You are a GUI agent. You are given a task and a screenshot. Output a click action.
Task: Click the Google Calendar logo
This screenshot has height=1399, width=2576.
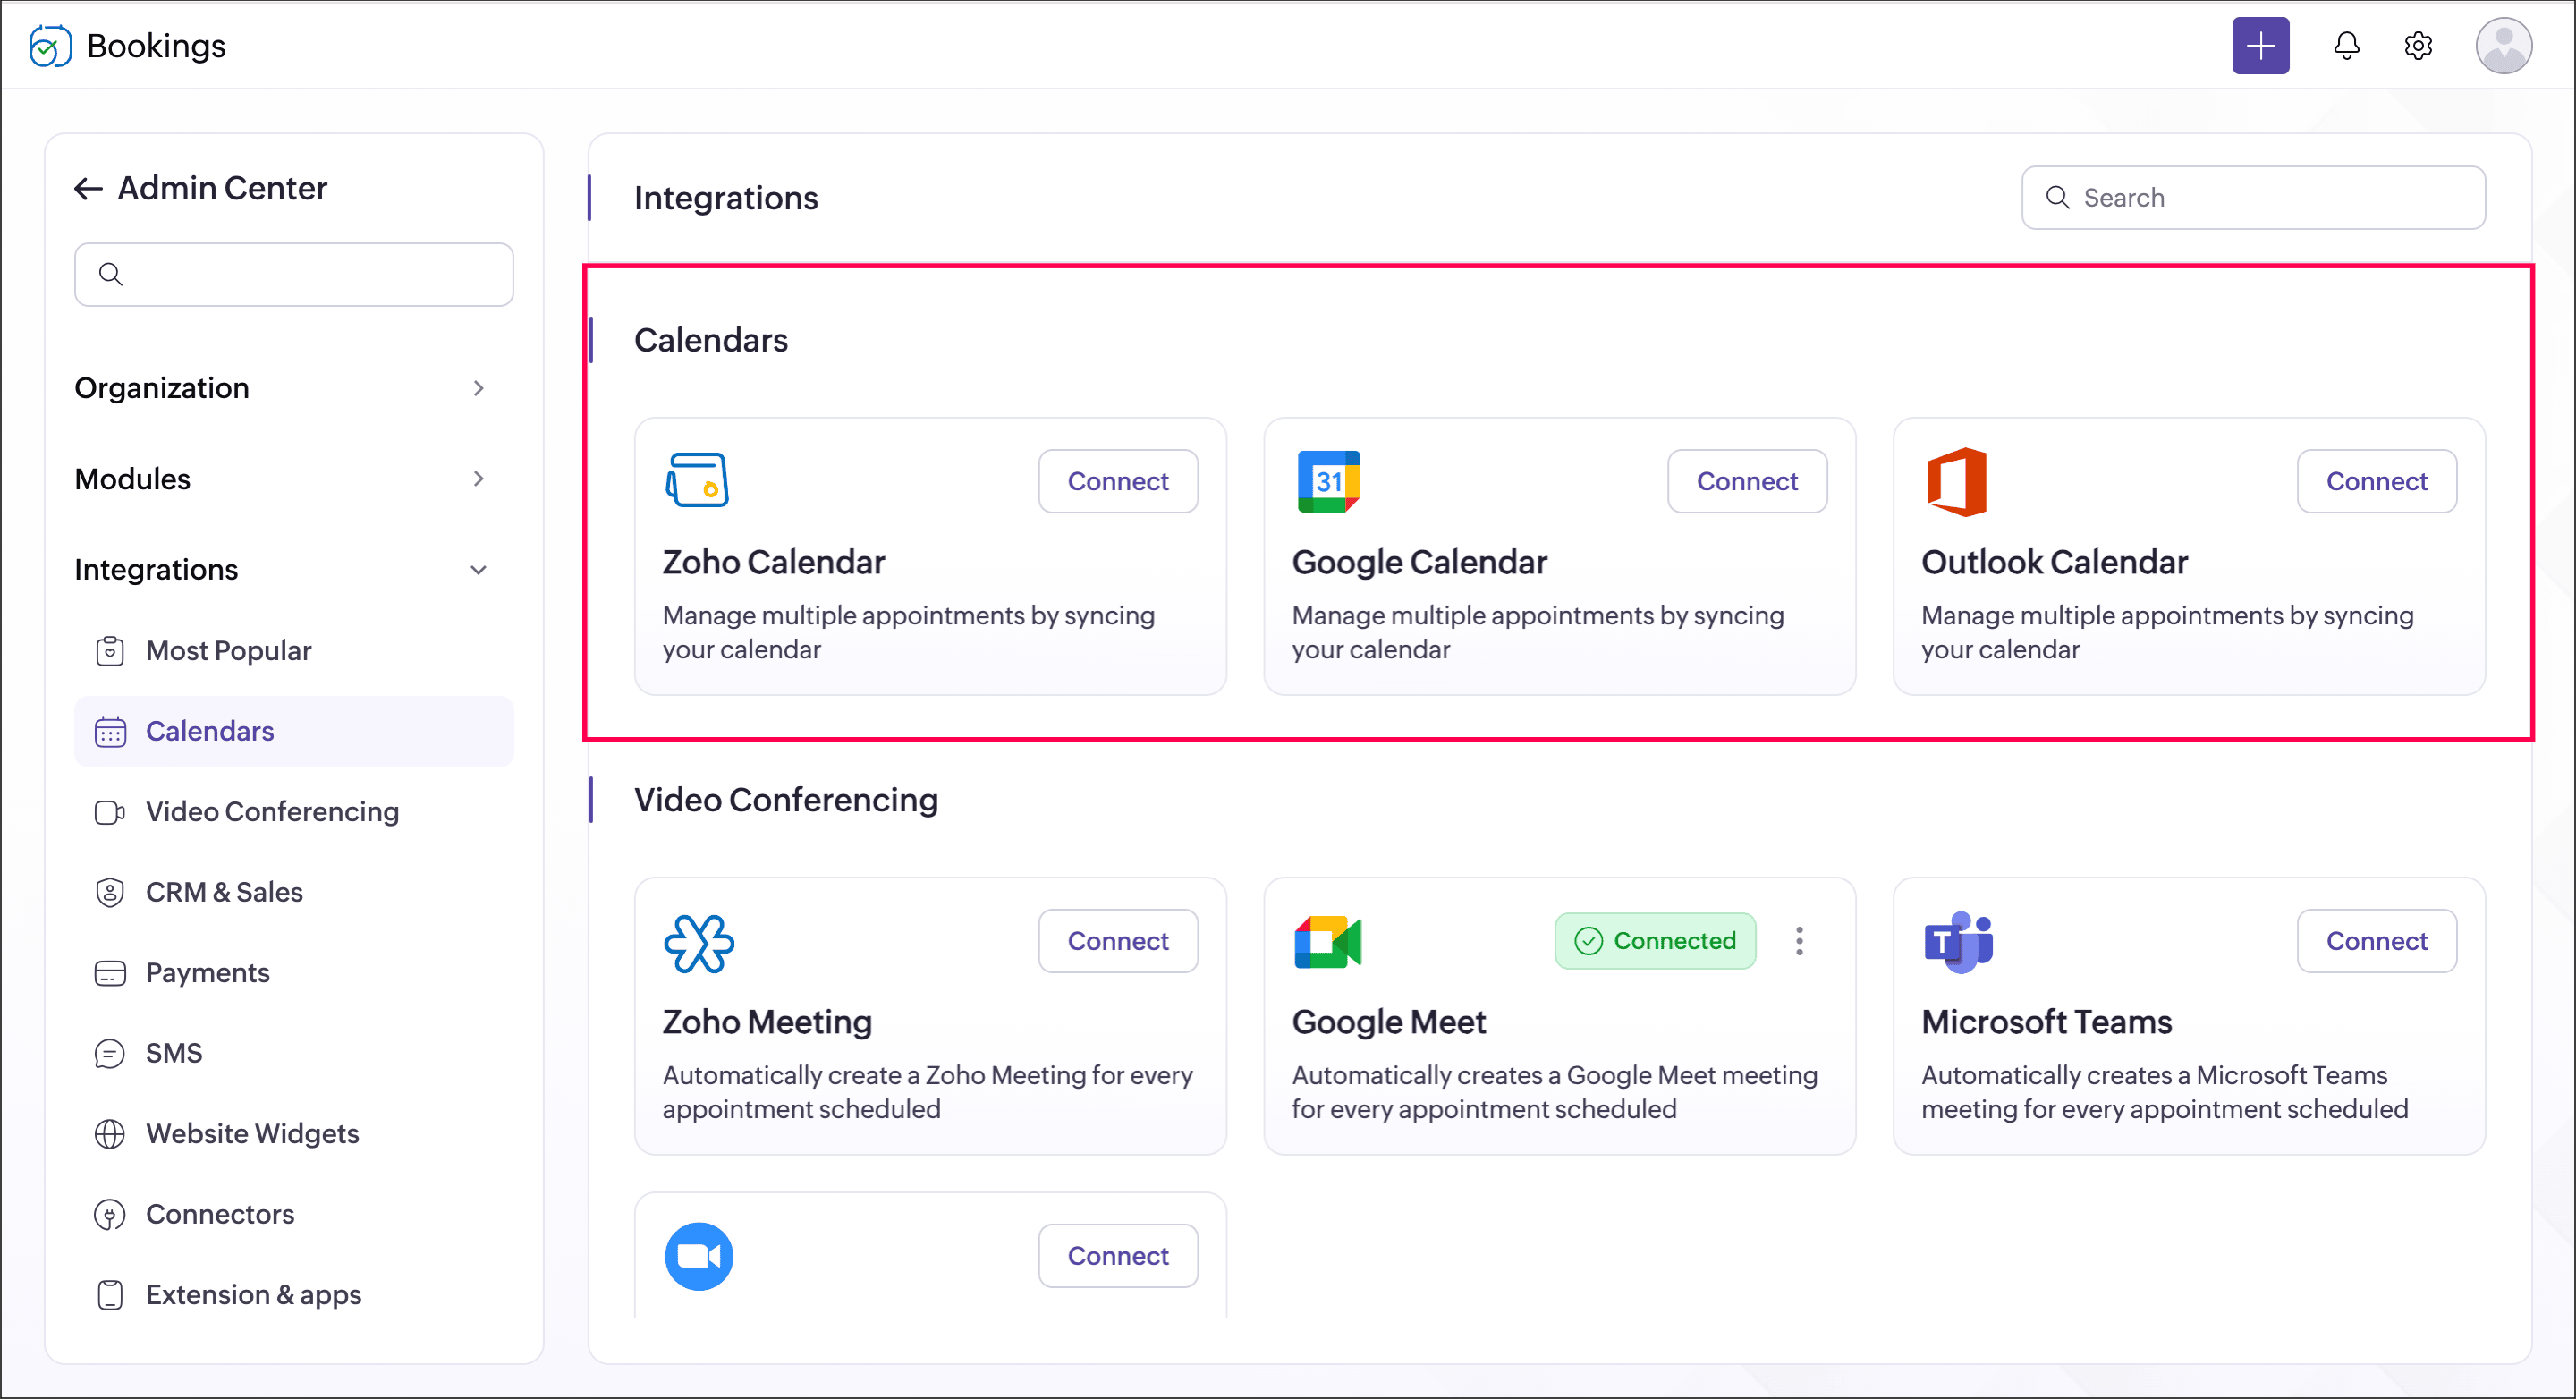point(1328,481)
